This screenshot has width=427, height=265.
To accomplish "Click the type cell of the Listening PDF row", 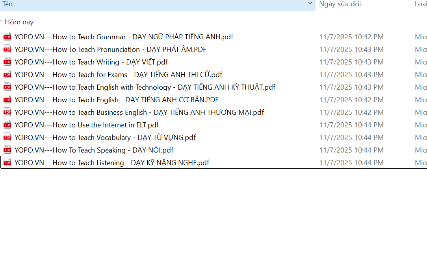I will (x=420, y=163).
